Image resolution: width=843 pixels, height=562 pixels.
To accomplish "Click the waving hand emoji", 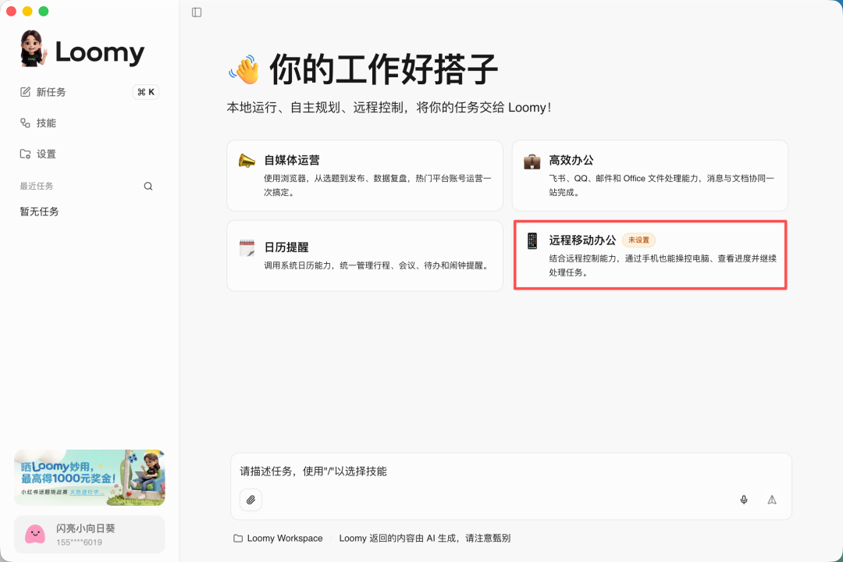I will coord(244,70).
